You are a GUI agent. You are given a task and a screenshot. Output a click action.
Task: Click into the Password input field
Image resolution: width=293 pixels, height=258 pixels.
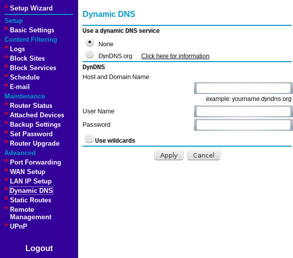point(243,125)
